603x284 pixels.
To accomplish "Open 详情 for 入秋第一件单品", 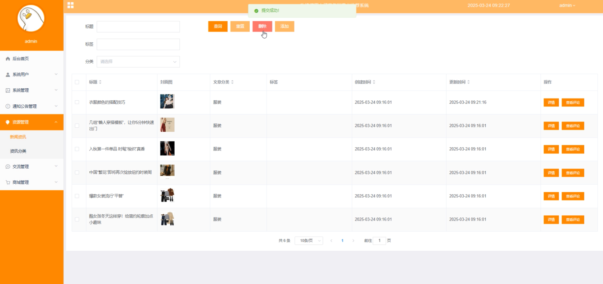I will (x=551, y=149).
